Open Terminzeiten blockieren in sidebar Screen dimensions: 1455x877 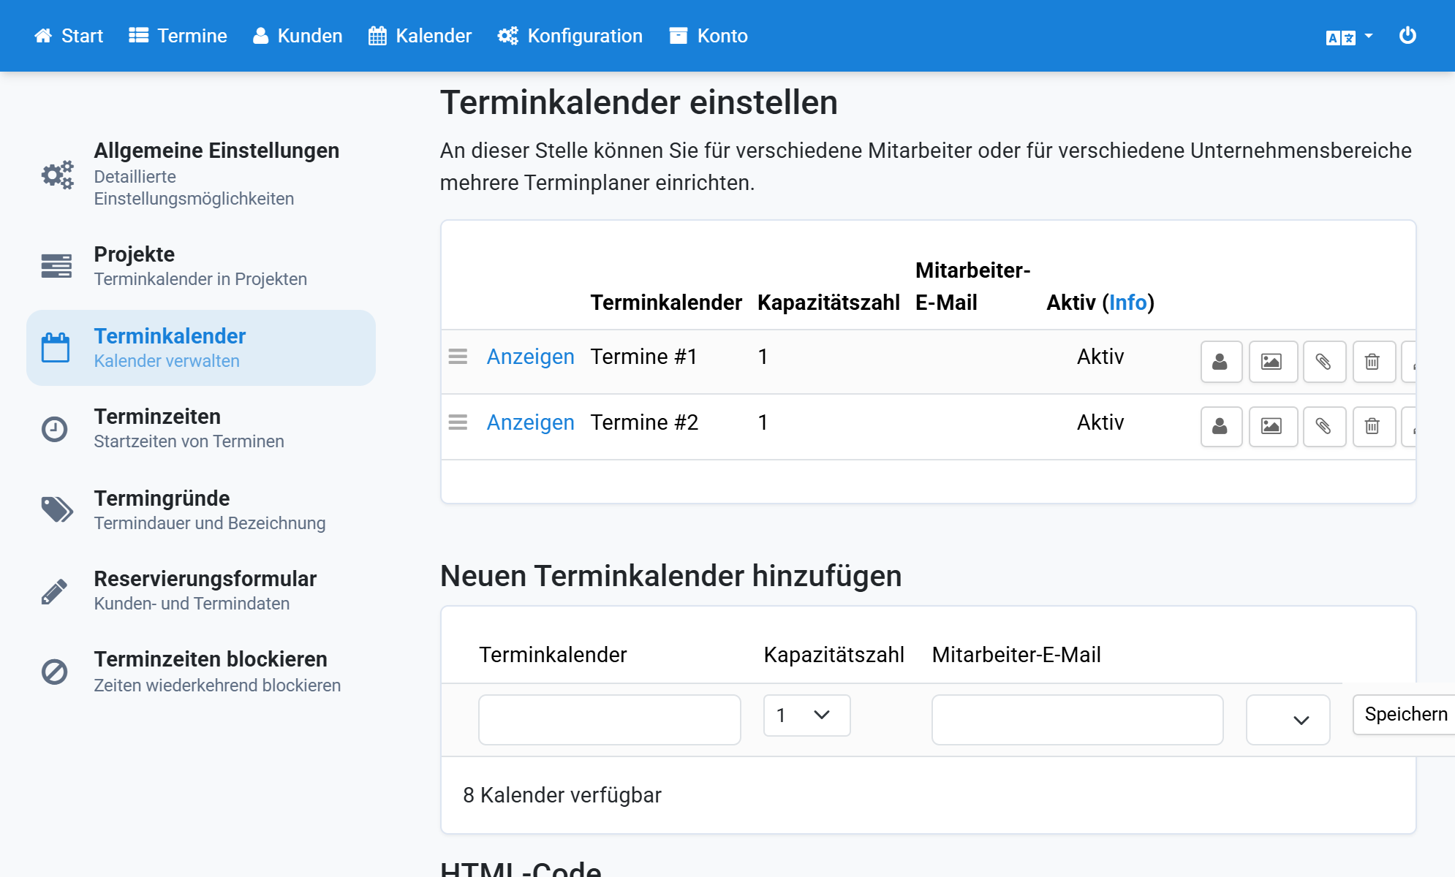coord(201,672)
